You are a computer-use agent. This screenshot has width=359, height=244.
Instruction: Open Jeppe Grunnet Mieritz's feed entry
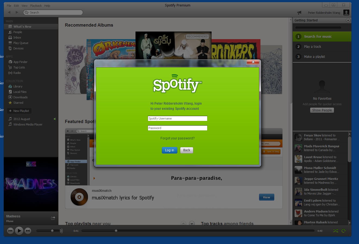coord(320,181)
